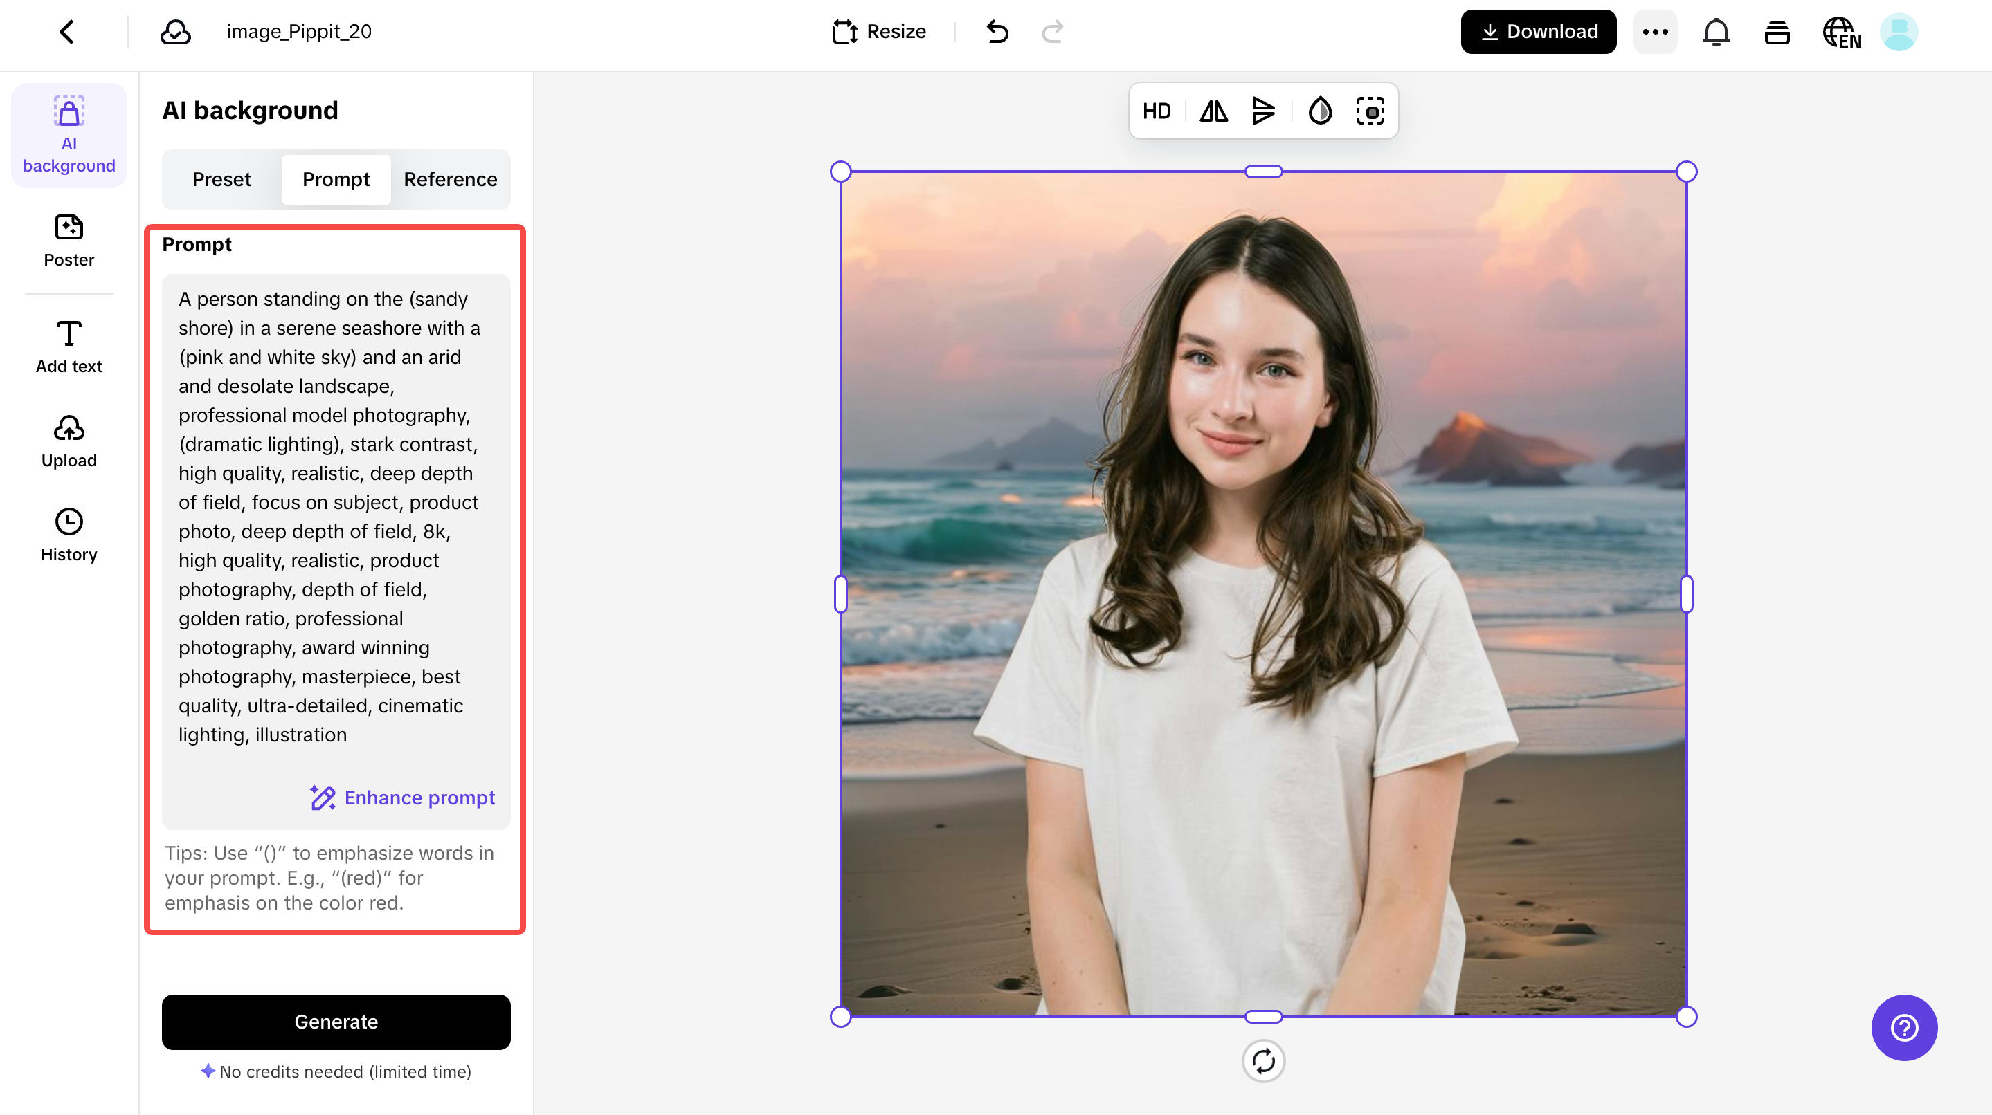This screenshot has height=1115, width=1992.
Task: Switch to the Preset tab
Action: pyautogui.click(x=221, y=179)
